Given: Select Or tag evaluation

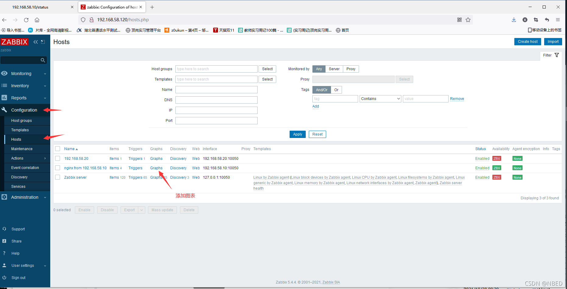Looking at the screenshot, I should point(336,90).
